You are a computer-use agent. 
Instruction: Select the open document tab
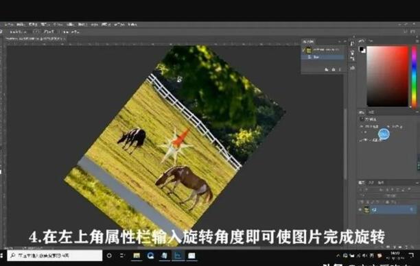point(35,39)
